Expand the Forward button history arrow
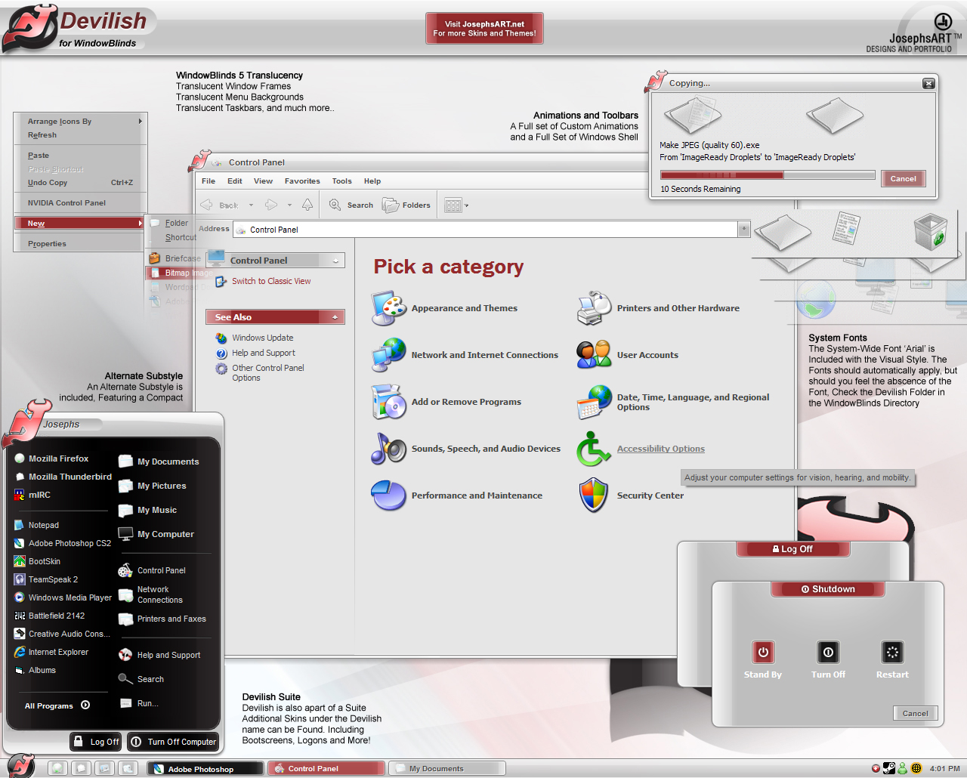967x778 pixels. pyautogui.click(x=289, y=205)
